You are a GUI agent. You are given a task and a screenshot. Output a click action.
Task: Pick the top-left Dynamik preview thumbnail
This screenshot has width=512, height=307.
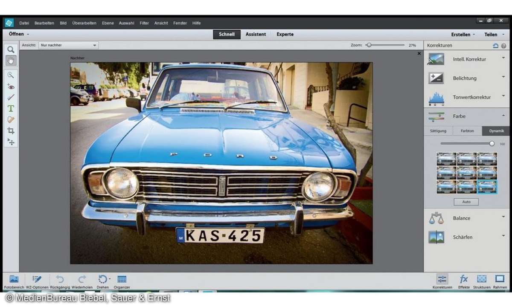pyautogui.click(x=446, y=159)
